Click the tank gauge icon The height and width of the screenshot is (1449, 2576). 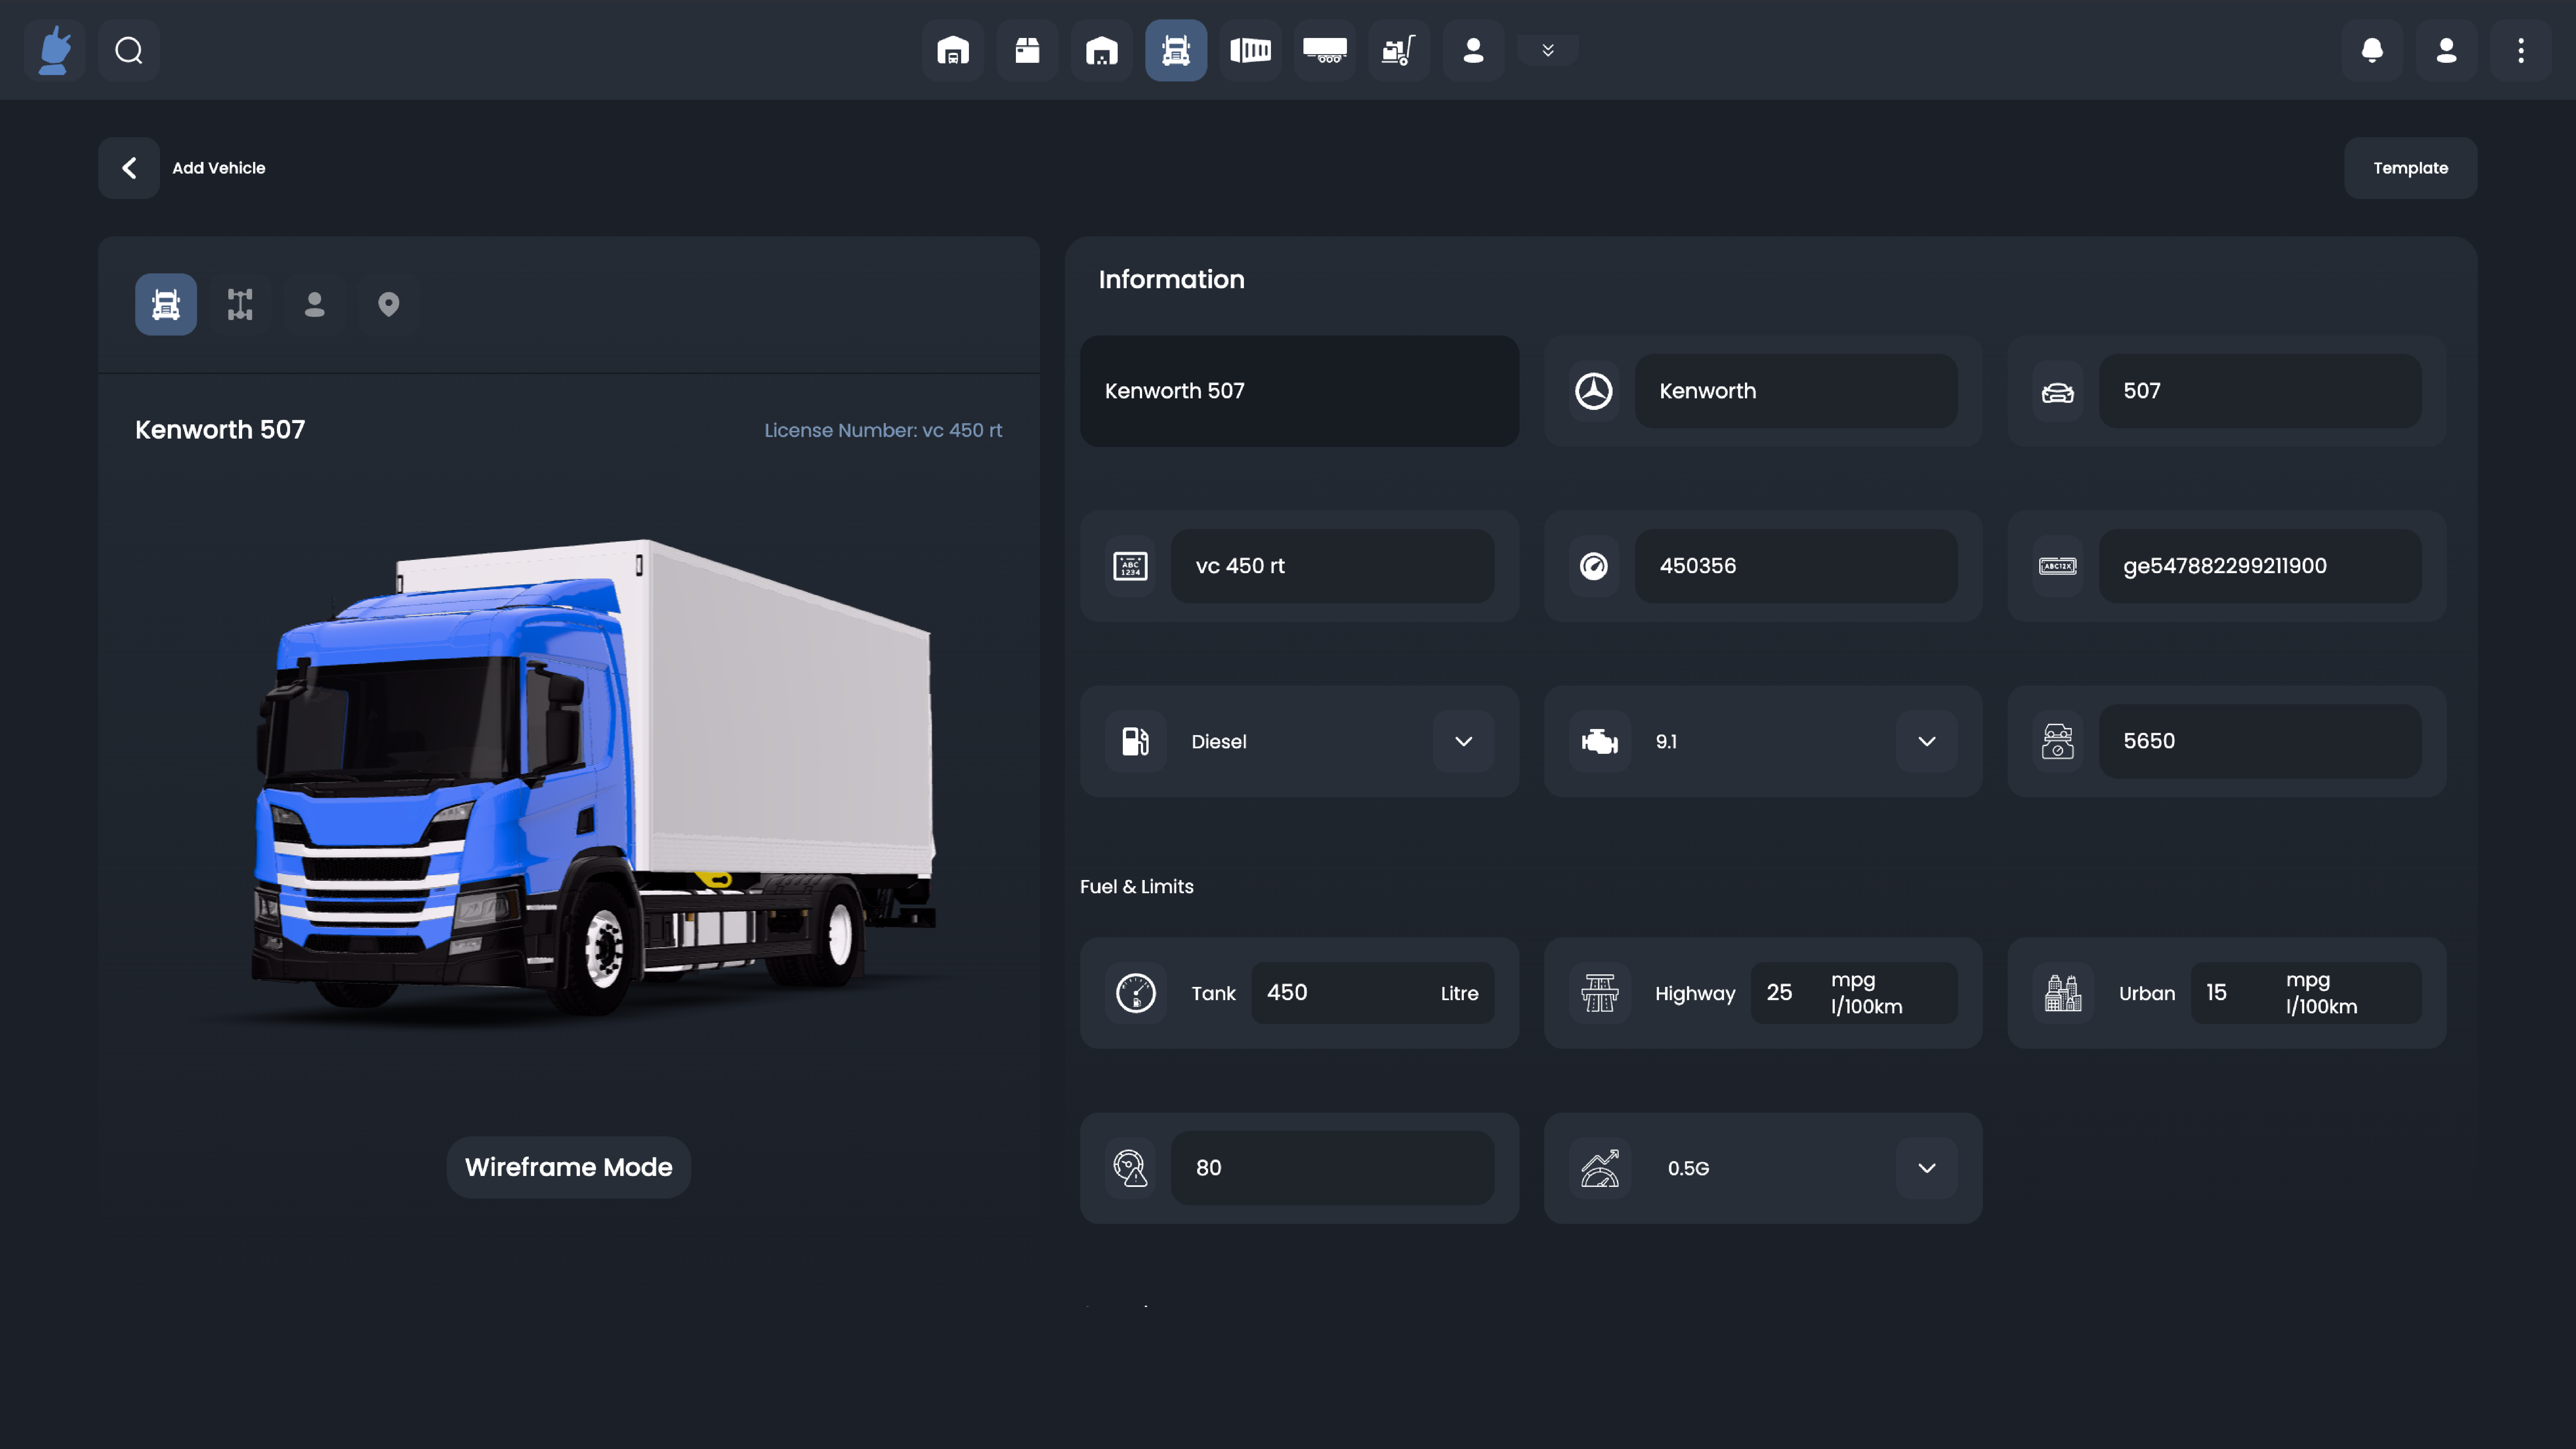coord(1136,993)
